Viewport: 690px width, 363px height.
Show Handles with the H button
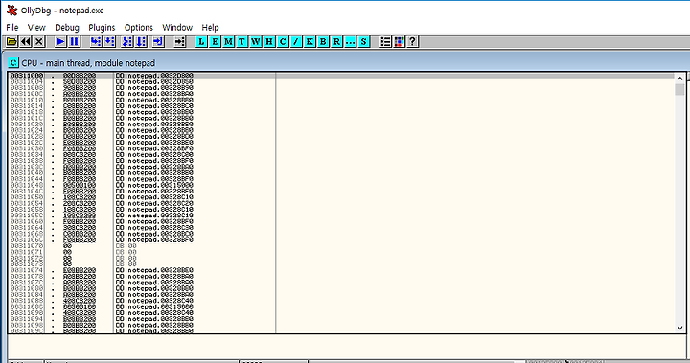click(269, 42)
